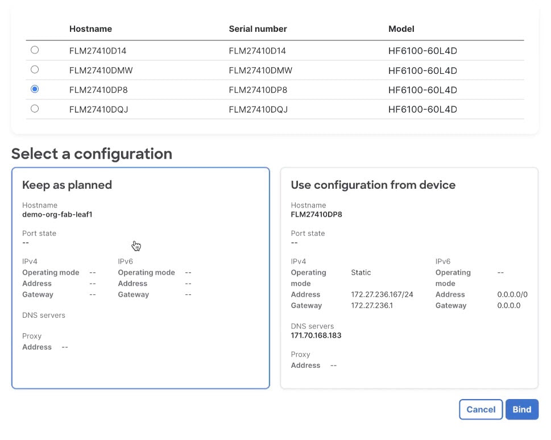Click model HF6100-60L4D in FLM27410DP8 row
Image resolution: width=551 pixels, height=440 pixels.
pos(422,90)
